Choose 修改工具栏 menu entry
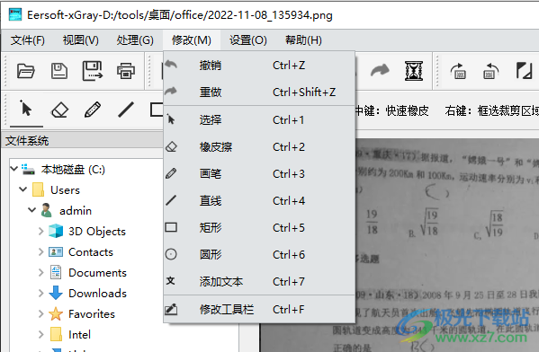Image resolution: width=539 pixels, height=352 pixels. click(x=259, y=309)
